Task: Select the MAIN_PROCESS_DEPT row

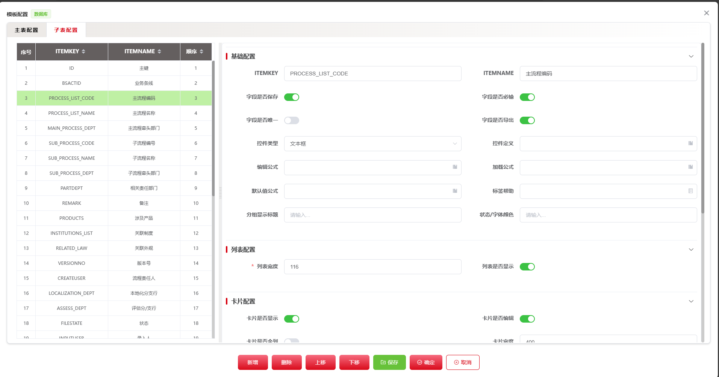Action: pyautogui.click(x=114, y=128)
